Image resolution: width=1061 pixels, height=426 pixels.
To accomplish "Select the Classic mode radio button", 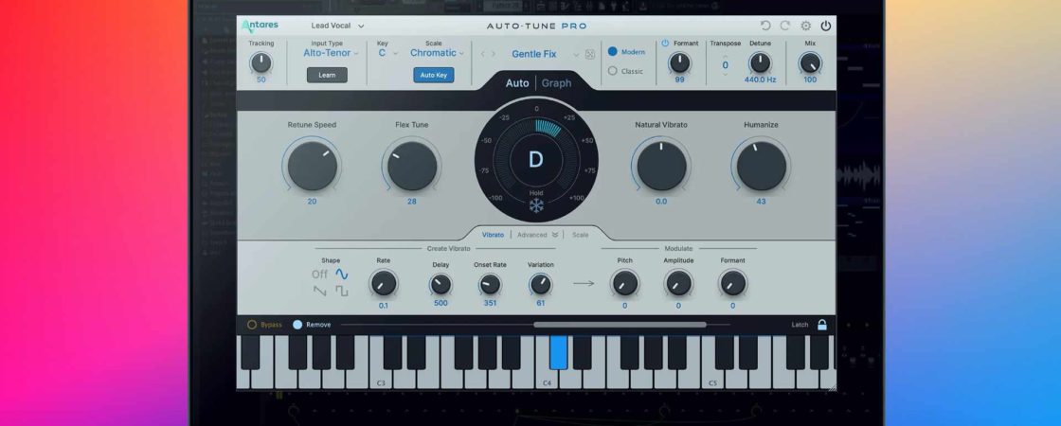I will coord(612,70).
